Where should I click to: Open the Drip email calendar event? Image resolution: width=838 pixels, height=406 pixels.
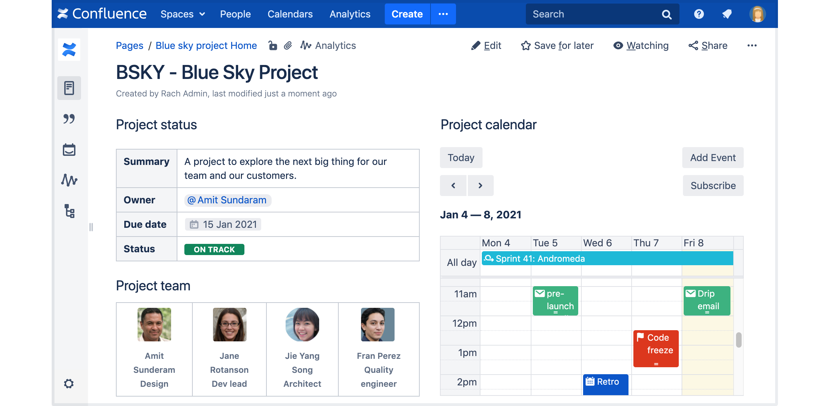(707, 300)
